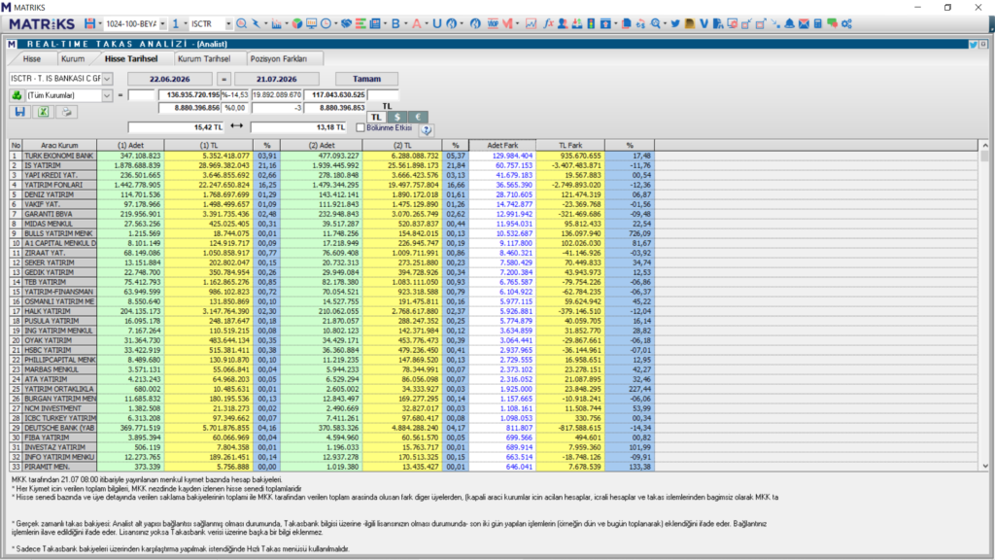Image resolution: width=995 pixels, height=560 pixels.
Task: Switch to the Kurum Tarihsel tab
Action: (x=204, y=58)
